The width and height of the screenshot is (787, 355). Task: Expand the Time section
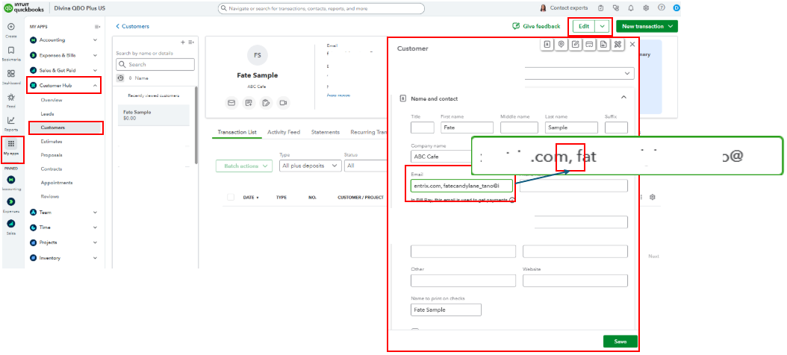point(96,227)
